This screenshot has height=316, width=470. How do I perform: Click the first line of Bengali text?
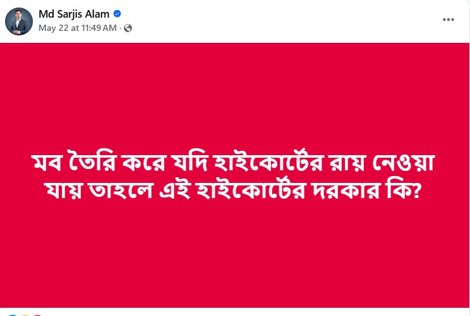pos(235,165)
